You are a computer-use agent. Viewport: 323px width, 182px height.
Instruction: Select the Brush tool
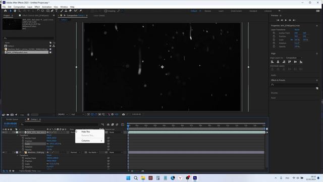point(62,11)
